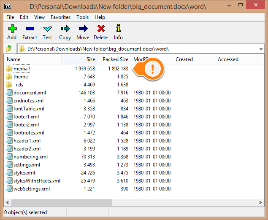Select the media folder

(x=21, y=68)
